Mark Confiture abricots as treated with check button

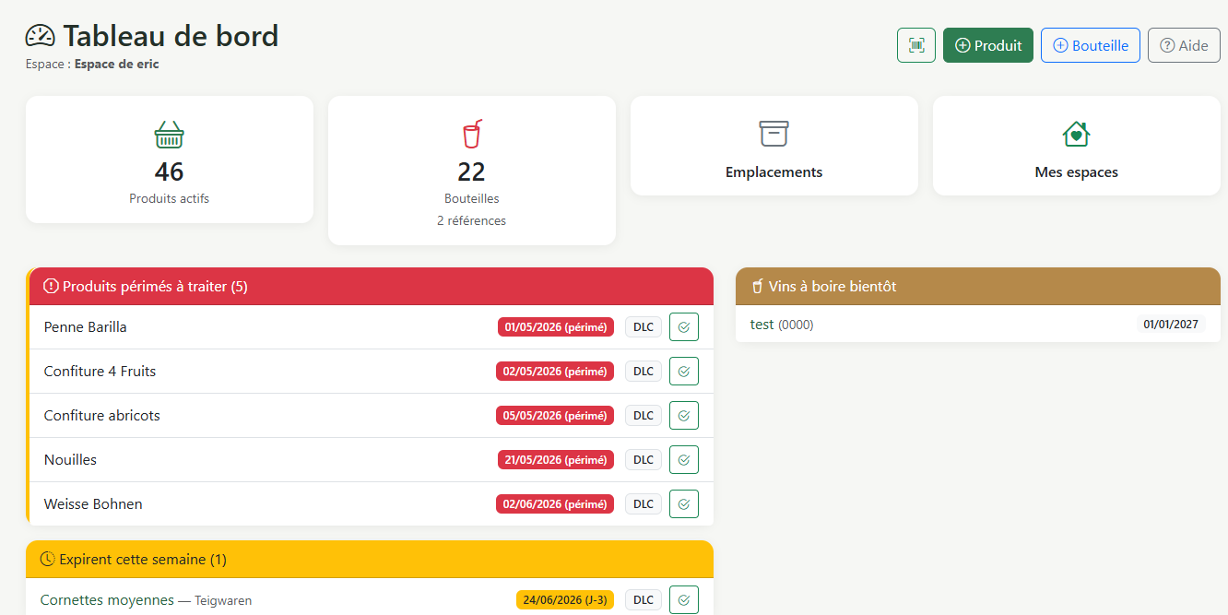pyautogui.click(x=684, y=416)
